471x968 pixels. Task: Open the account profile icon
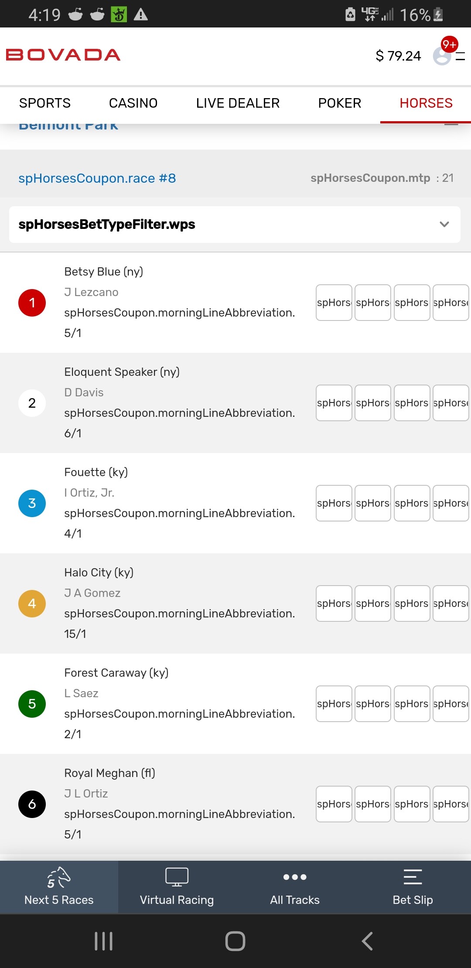click(x=442, y=56)
